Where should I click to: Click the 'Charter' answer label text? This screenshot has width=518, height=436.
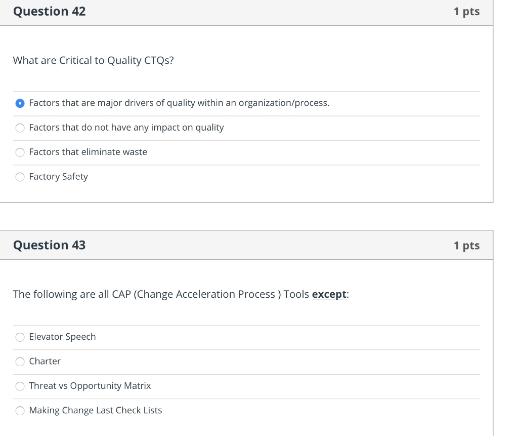click(x=45, y=361)
